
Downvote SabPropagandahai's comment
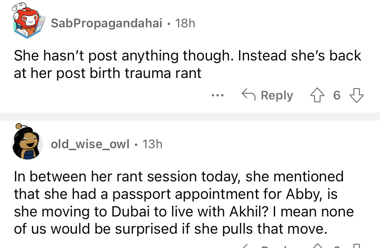click(356, 96)
